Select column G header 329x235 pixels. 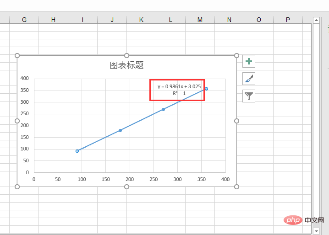click(x=24, y=20)
